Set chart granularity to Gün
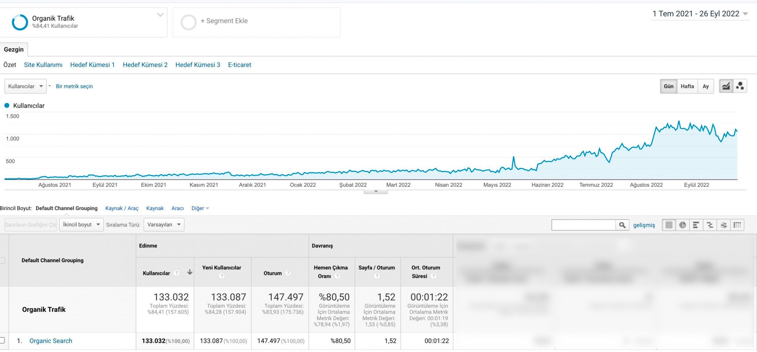 point(669,86)
